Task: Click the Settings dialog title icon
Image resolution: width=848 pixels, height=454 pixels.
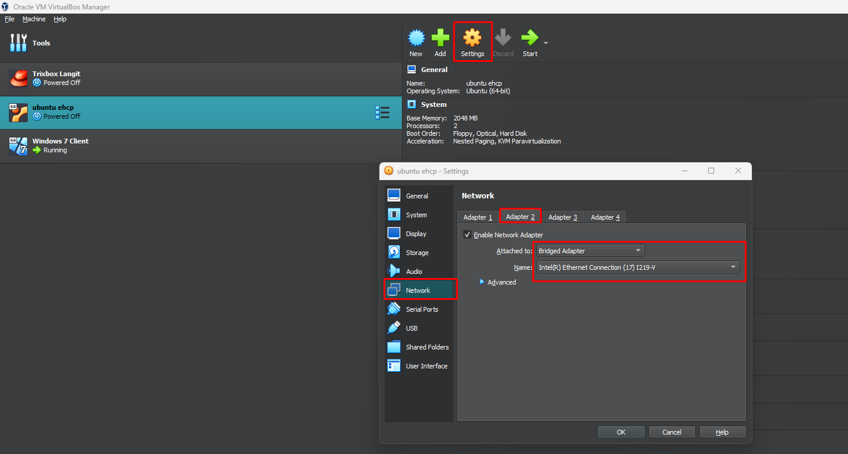Action: (389, 171)
